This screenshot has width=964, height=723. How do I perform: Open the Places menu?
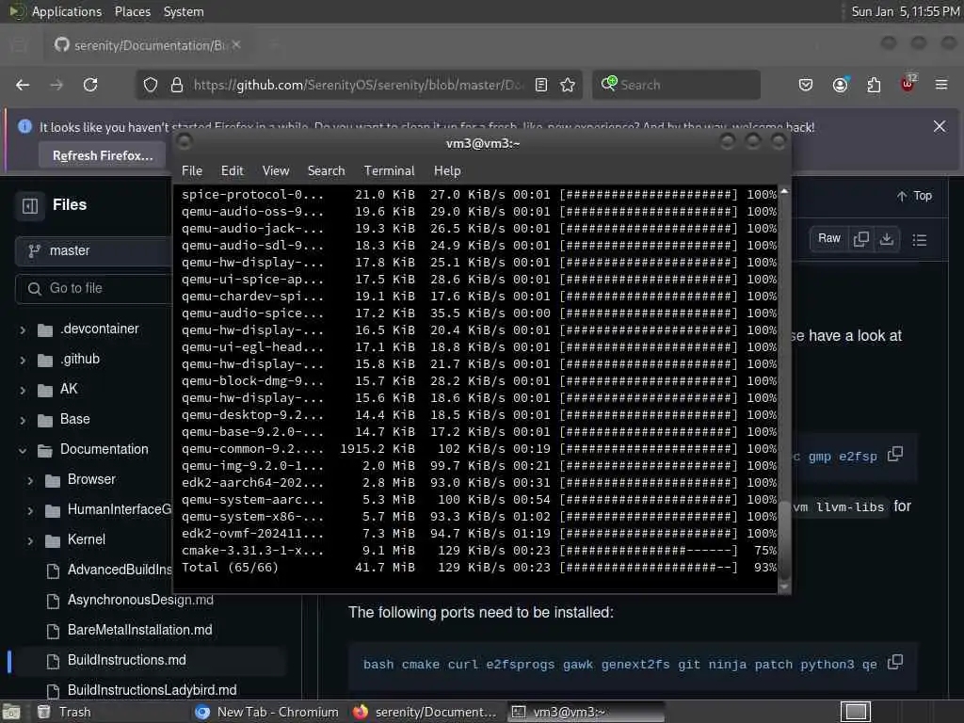click(132, 11)
